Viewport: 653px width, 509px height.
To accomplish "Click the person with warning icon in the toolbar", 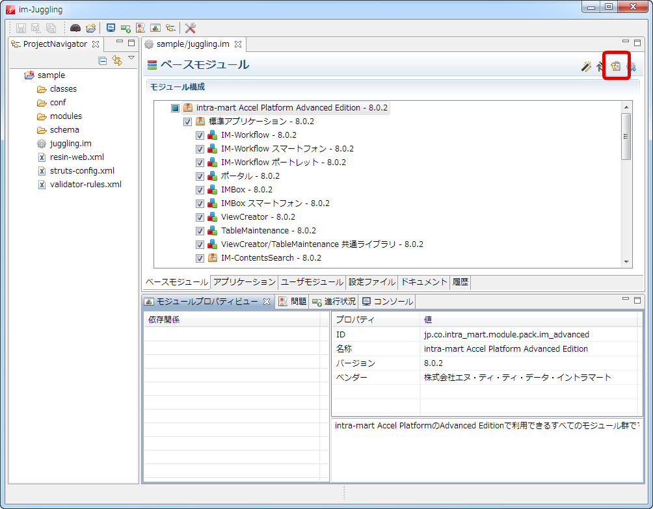I will click(x=140, y=28).
